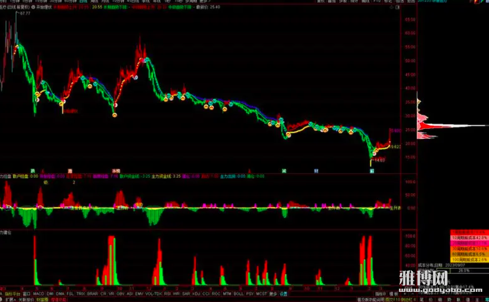
Task: Click the diamond icon at chart top-right
Action: tap(391, 7)
